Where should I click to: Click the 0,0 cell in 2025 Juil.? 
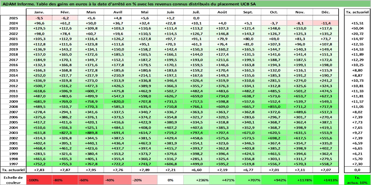pos(196,18)
